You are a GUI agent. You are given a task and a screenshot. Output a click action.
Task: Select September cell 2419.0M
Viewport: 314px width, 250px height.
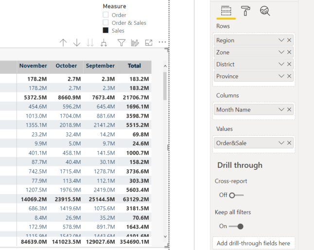[105, 190]
